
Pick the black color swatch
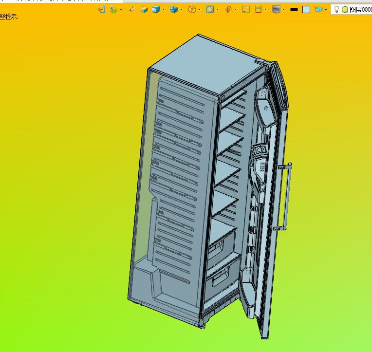point(294,9)
